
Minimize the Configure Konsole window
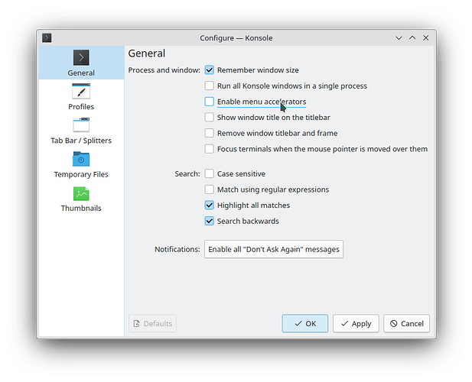399,38
